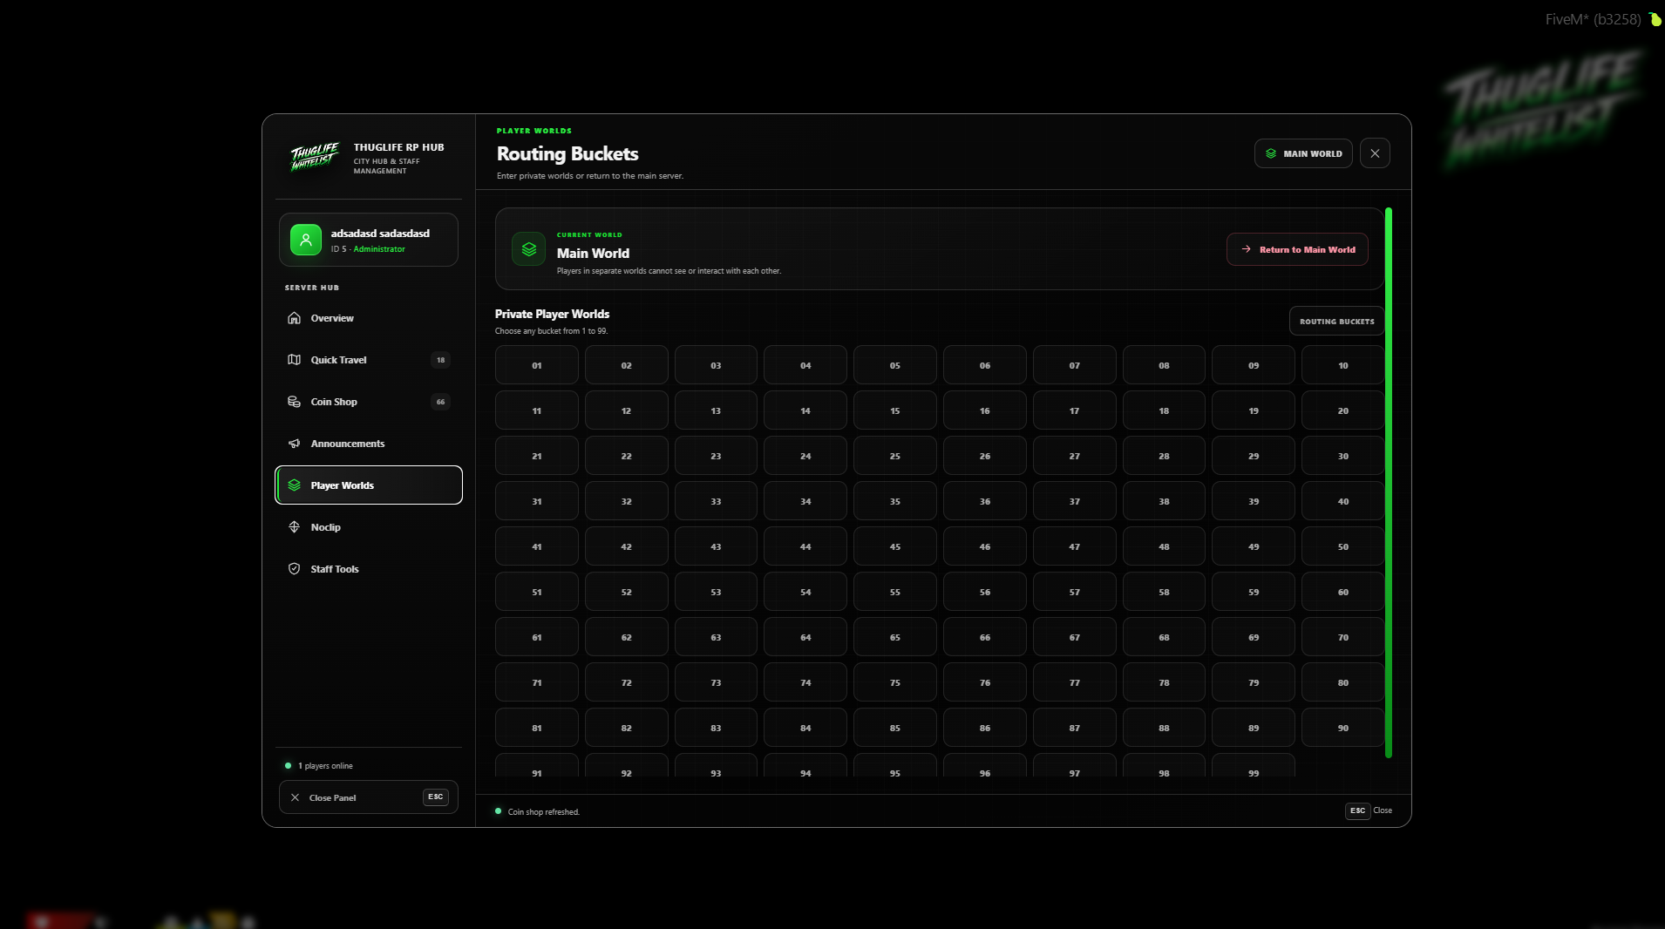Join bucket 89
This screenshot has height=929, width=1665.
[1254, 728]
